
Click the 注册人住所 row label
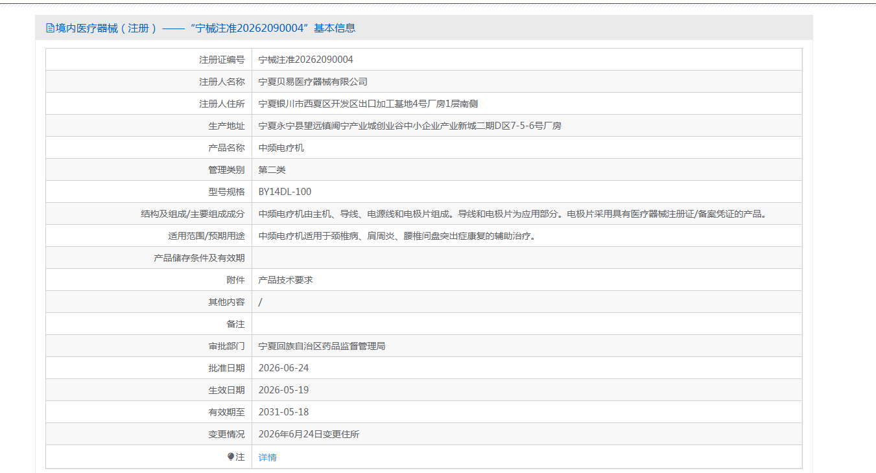pyautogui.click(x=222, y=104)
